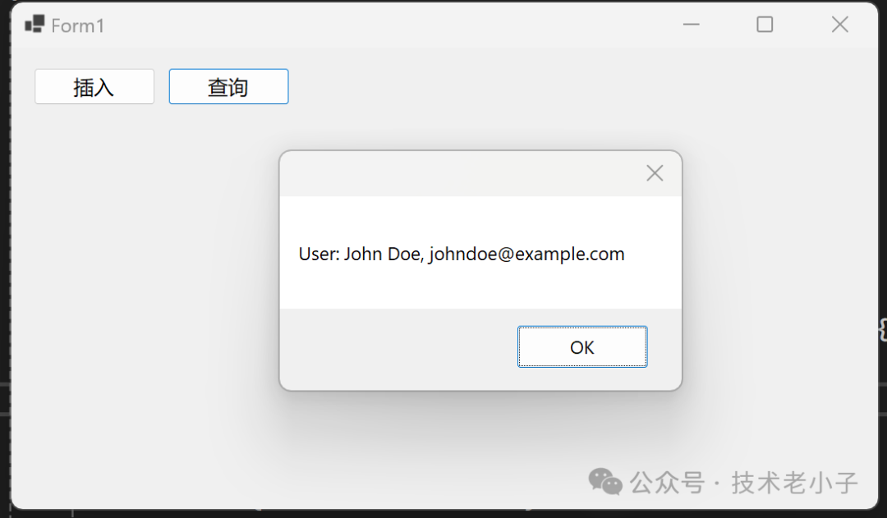887x518 pixels.
Task: Click the 插入 button
Action: pos(94,86)
